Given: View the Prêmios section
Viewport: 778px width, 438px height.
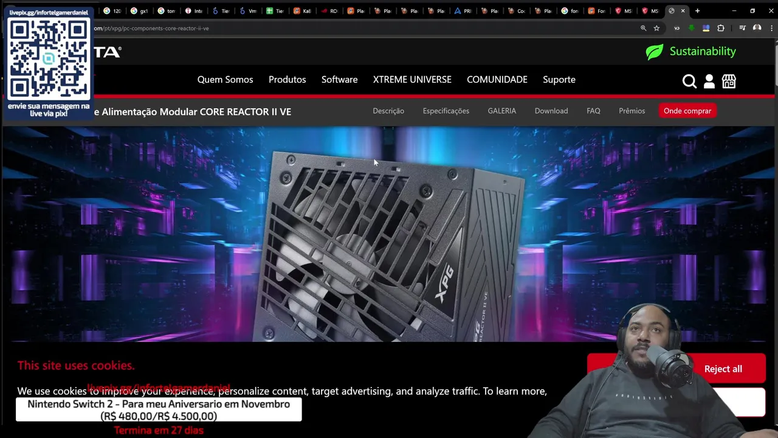Looking at the screenshot, I should click(x=632, y=111).
